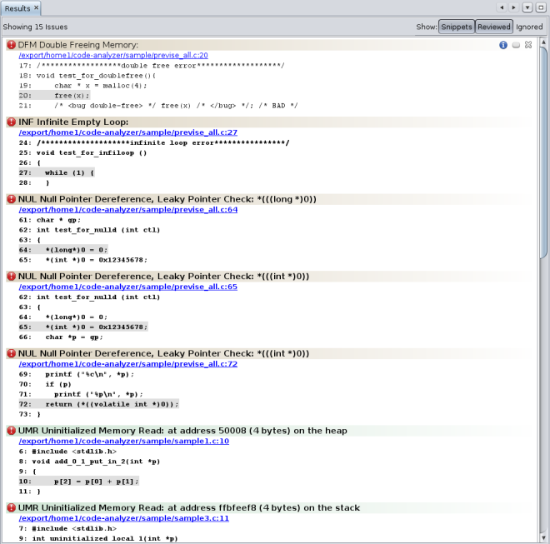Click line 19: char * x = malloc(4);

pos(83,86)
